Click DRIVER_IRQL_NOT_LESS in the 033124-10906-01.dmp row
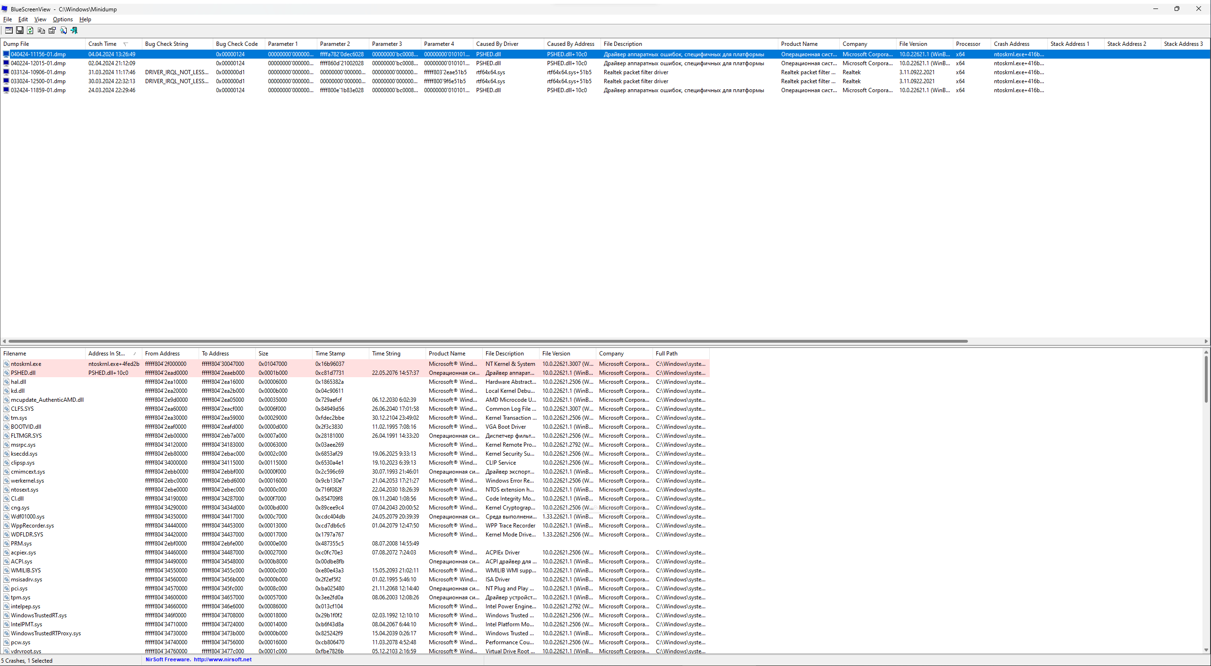 pyautogui.click(x=177, y=72)
